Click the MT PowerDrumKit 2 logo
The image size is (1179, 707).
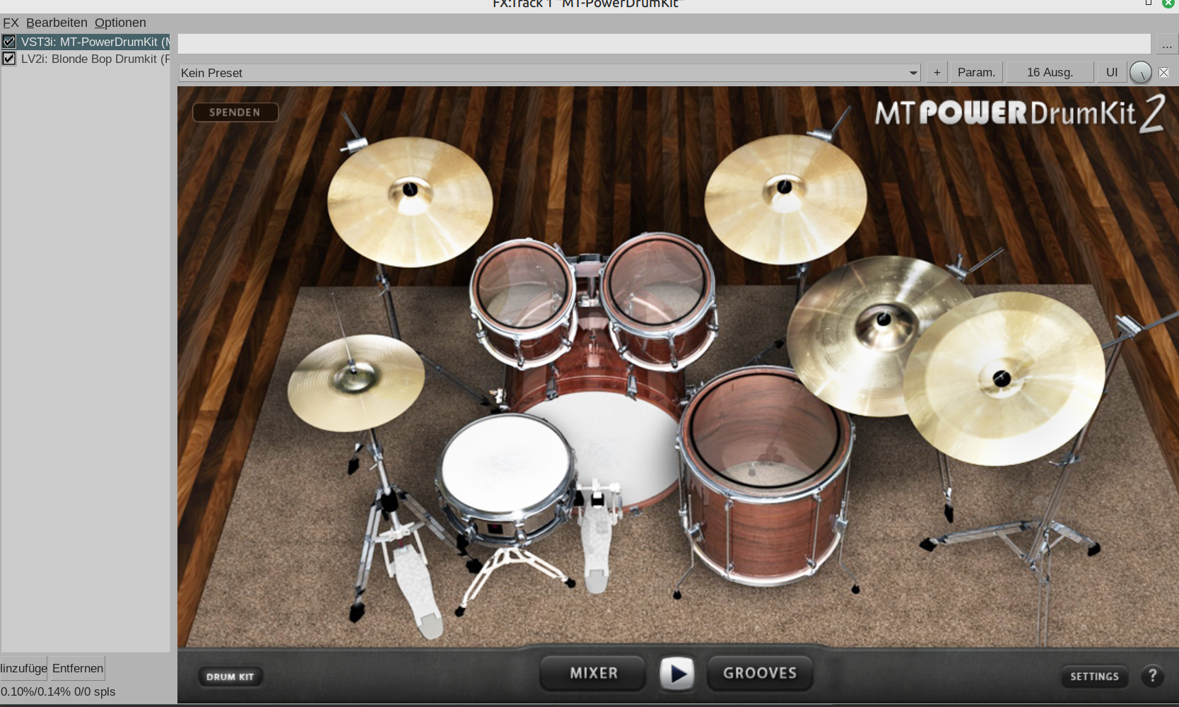click(x=1019, y=113)
